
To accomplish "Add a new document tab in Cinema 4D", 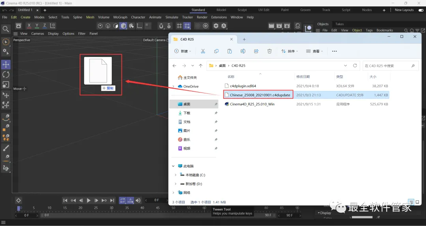I will pos(45,10).
